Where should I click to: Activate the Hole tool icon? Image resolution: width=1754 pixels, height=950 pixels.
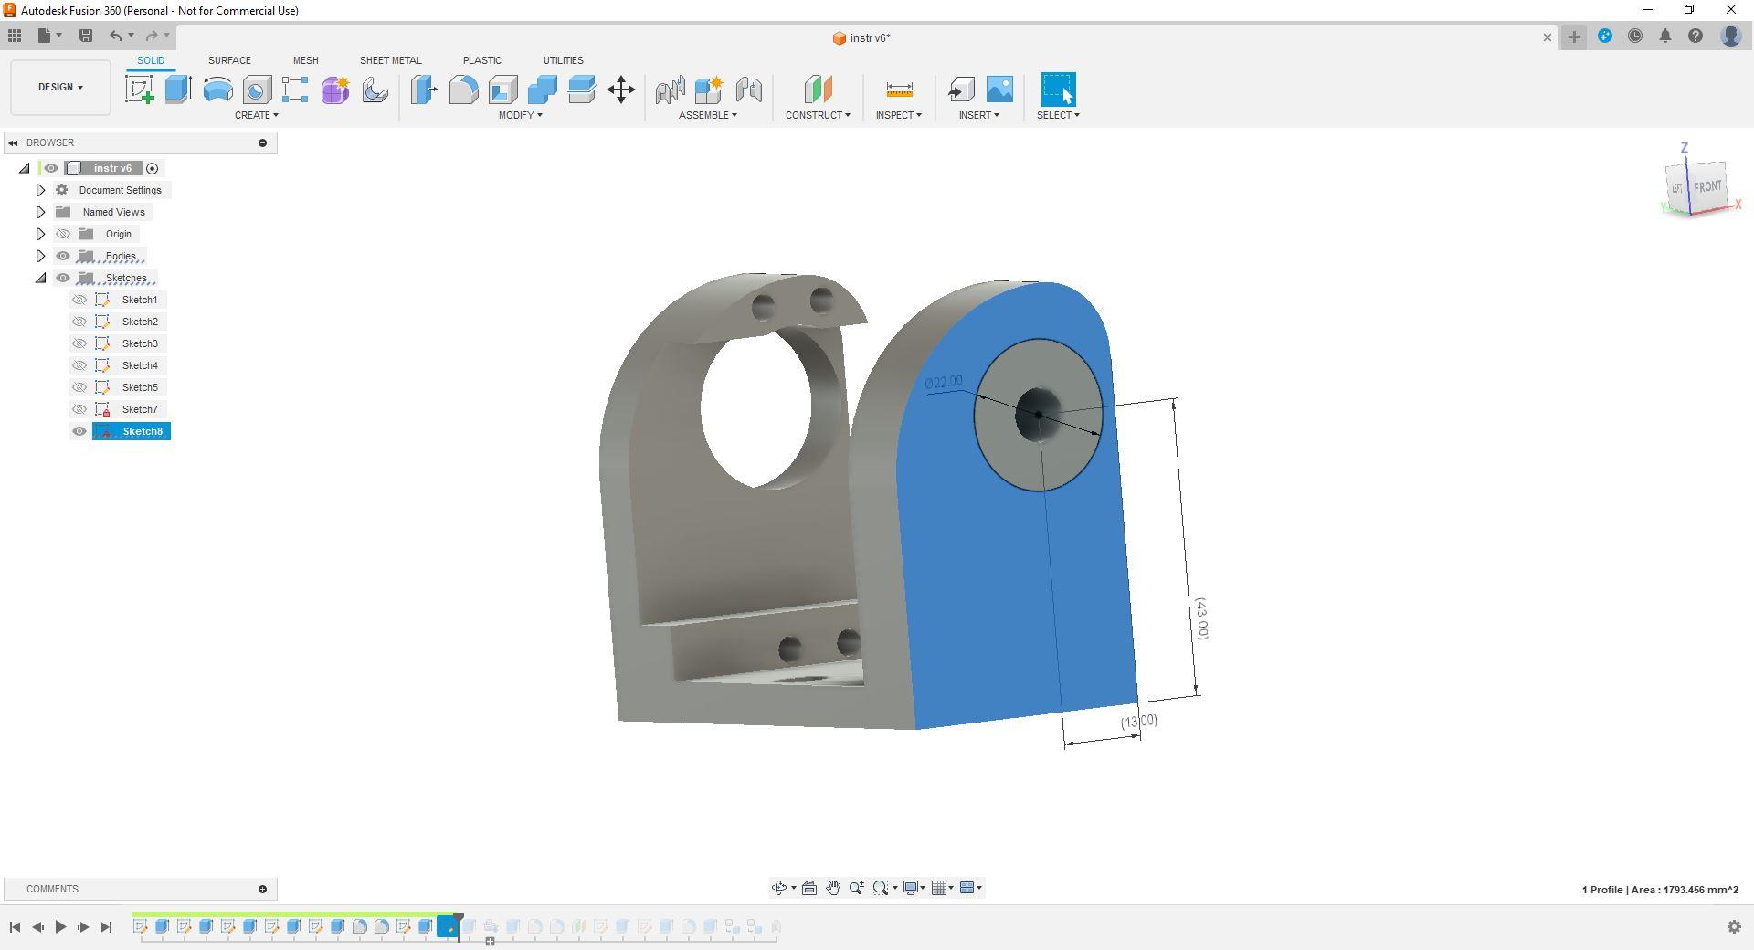coord(257,90)
